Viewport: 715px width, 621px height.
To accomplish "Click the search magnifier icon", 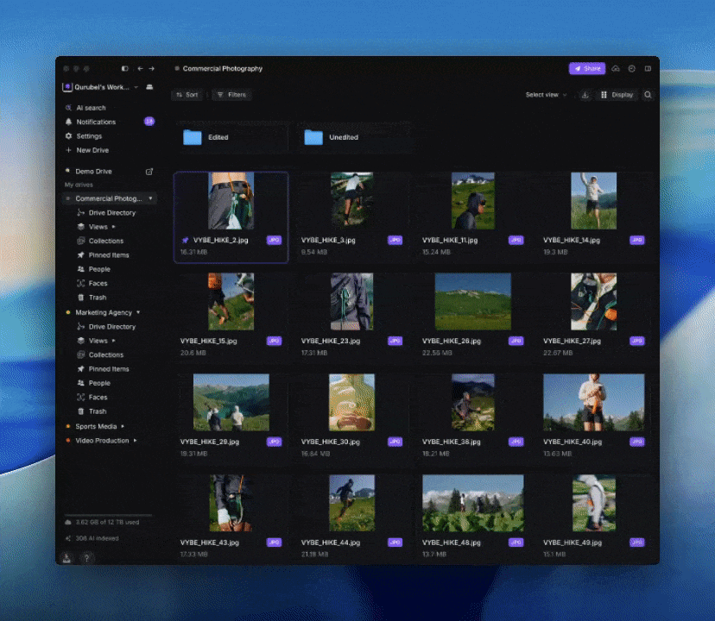I will (648, 95).
